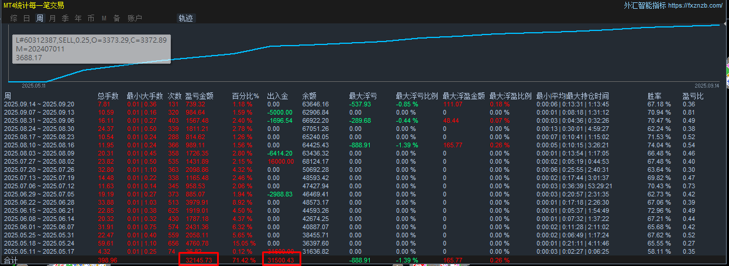
Task: Click the deposit value 16000.00
Action: pyautogui.click(x=280, y=161)
